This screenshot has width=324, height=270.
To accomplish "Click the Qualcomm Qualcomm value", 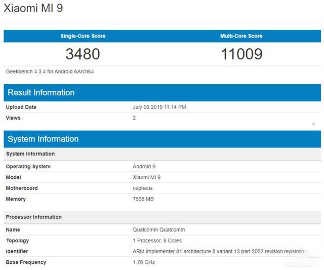I will coord(158,229).
